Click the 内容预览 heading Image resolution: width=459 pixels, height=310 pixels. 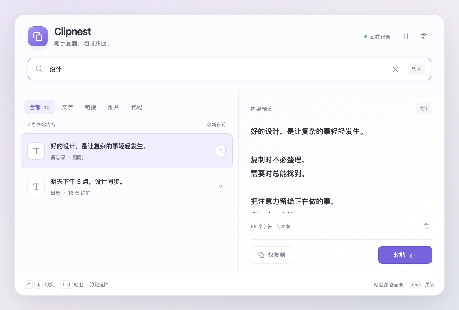(261, 109)
